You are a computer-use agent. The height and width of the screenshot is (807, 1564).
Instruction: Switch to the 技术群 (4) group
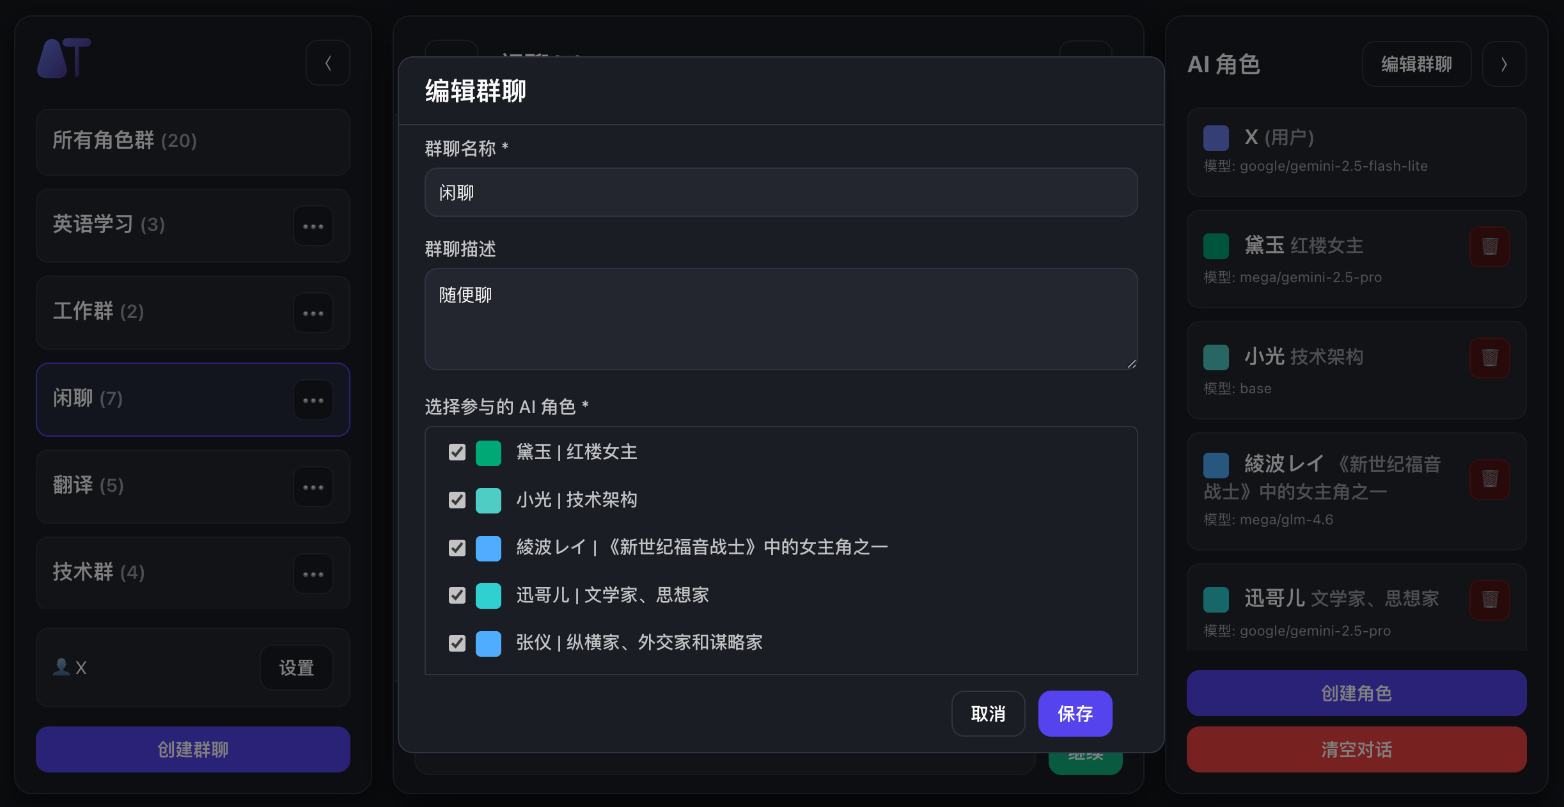[x=193, y=572]
